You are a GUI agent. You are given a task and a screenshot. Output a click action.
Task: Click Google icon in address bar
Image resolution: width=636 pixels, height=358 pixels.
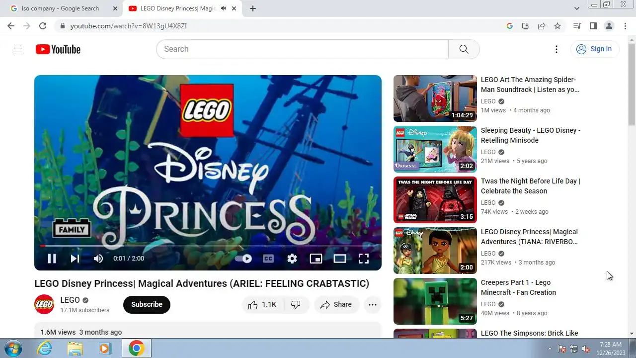tap(510, 26)
